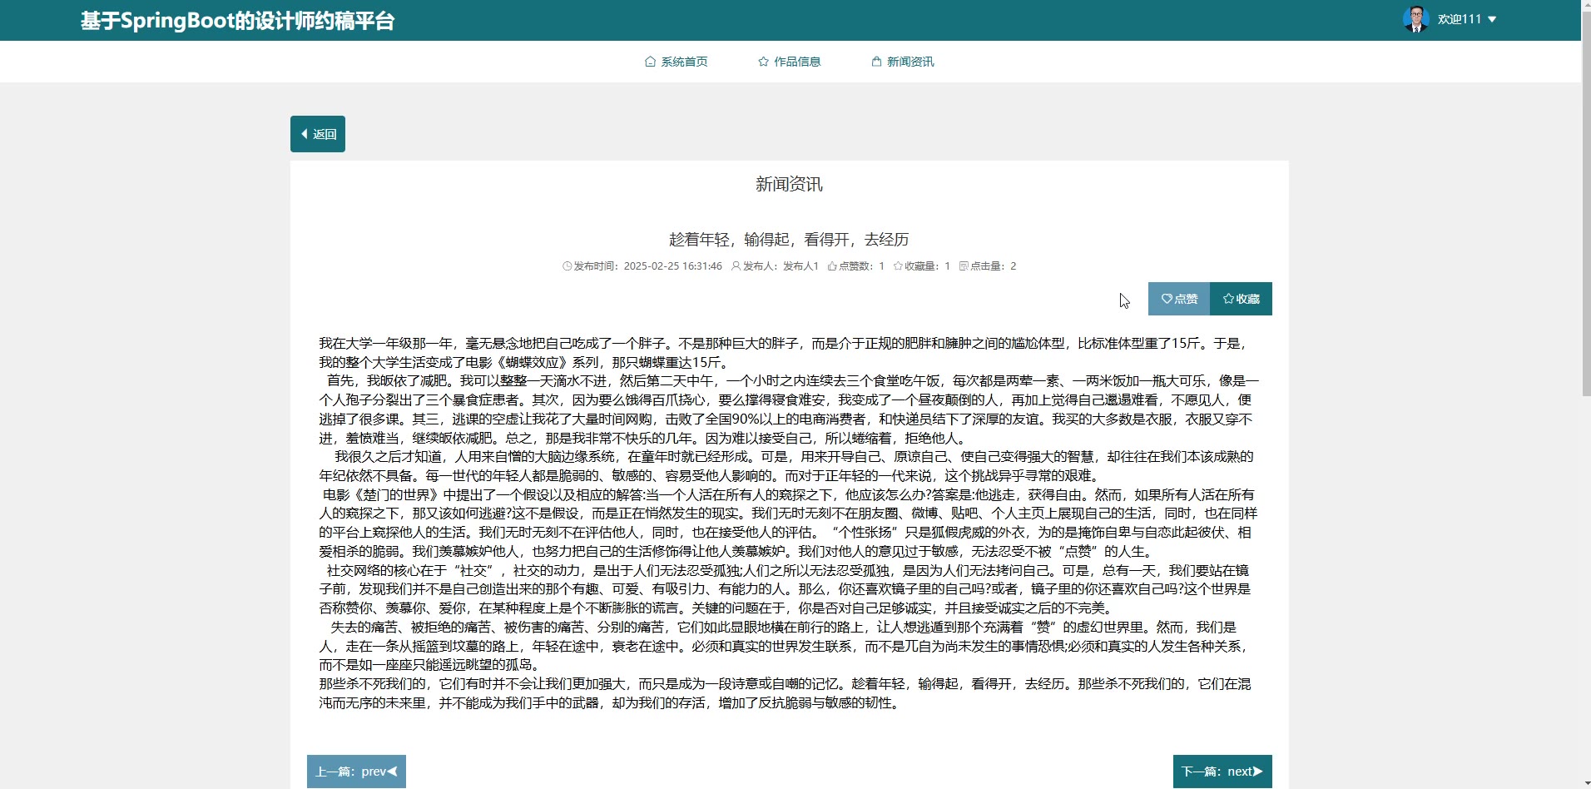The width and height of the screenshot is (1591, 789).
Task: Open the 系统首页 navigation item
Action: tap(677, 62)
